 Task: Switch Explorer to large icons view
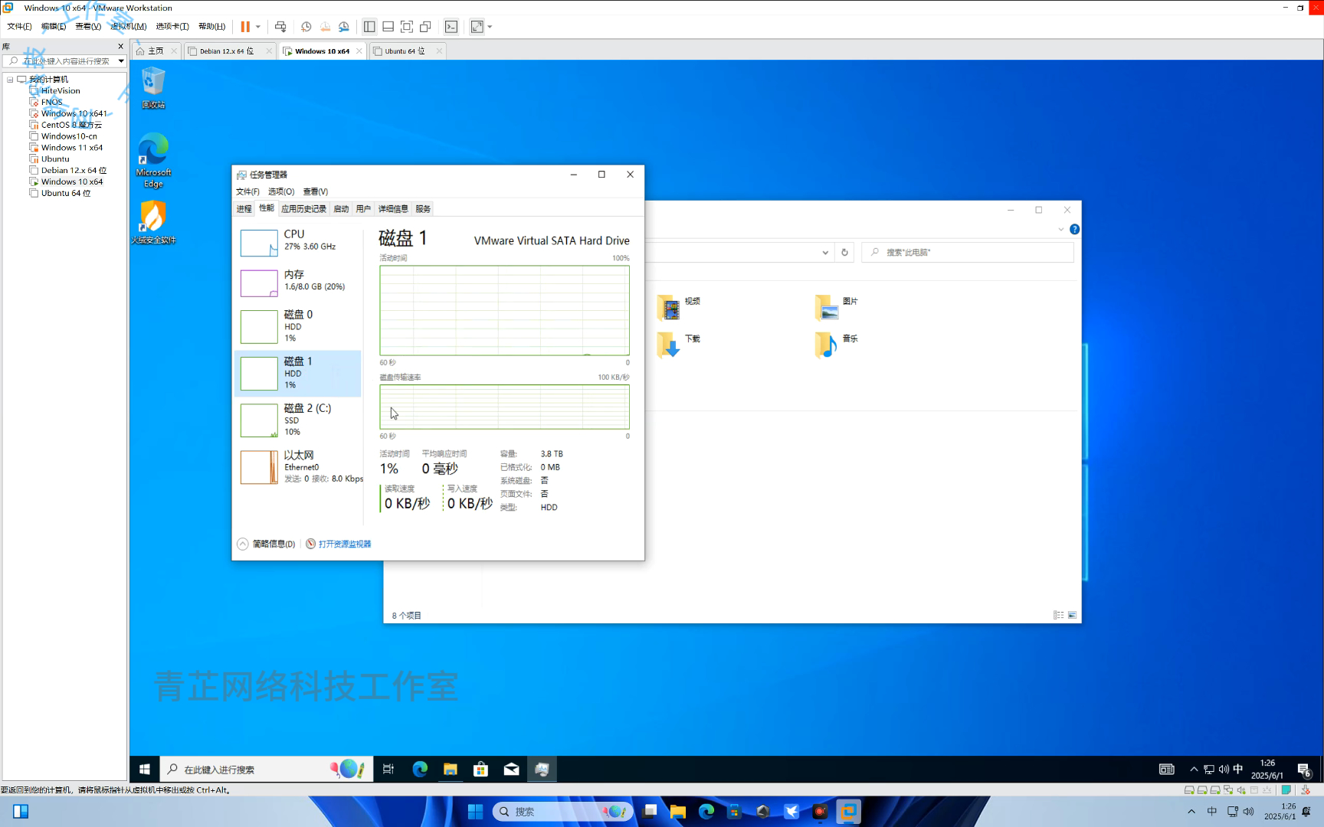pos(1072,616)
